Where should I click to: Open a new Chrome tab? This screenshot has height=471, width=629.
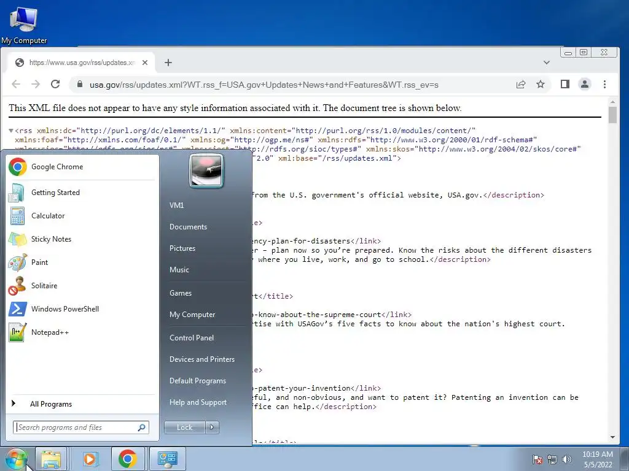pyautogui.click(x=168, y=63)
